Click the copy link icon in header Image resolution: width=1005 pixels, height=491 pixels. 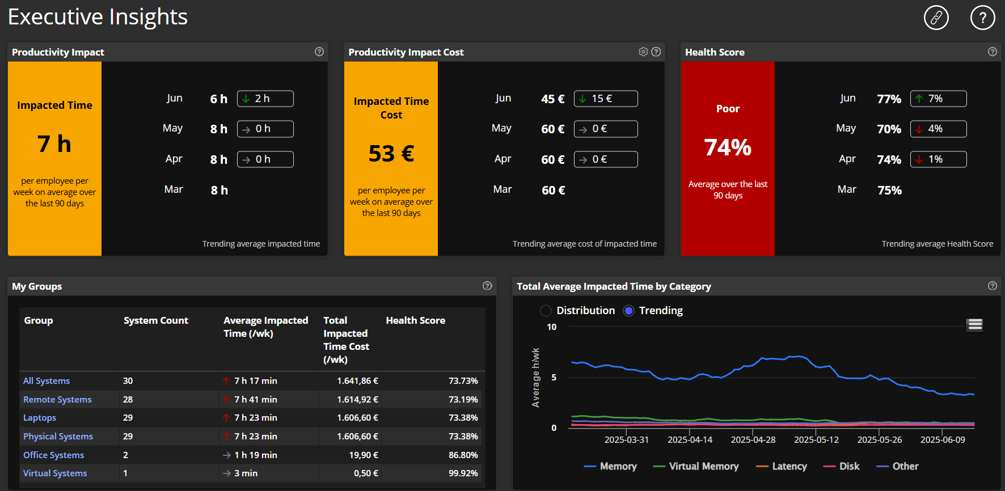936,18
